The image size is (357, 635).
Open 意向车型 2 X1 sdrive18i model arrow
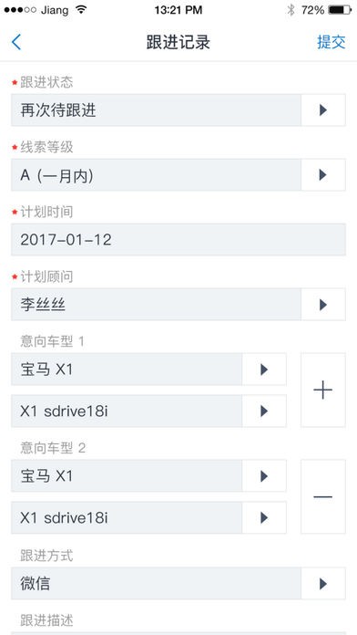coord(264,517)
